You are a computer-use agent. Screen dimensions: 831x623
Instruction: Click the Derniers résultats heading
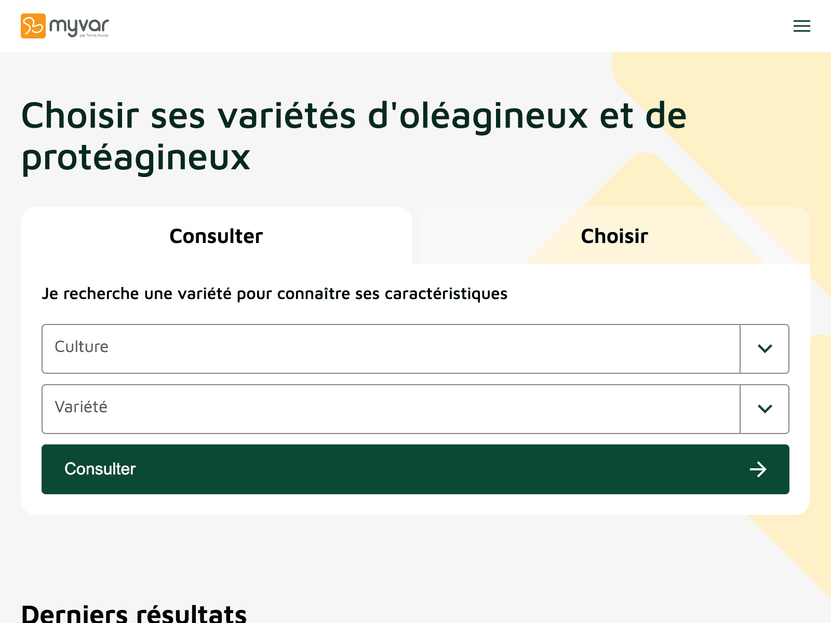pyautogui.click(x=134, y=614)
